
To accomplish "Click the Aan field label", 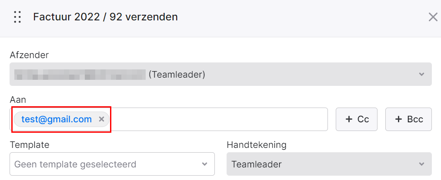I will [18, 100].
